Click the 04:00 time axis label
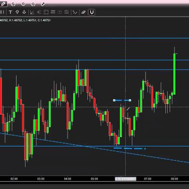This screenshot has width=189, height=189. pyautogui.click(x=68, y=179)
